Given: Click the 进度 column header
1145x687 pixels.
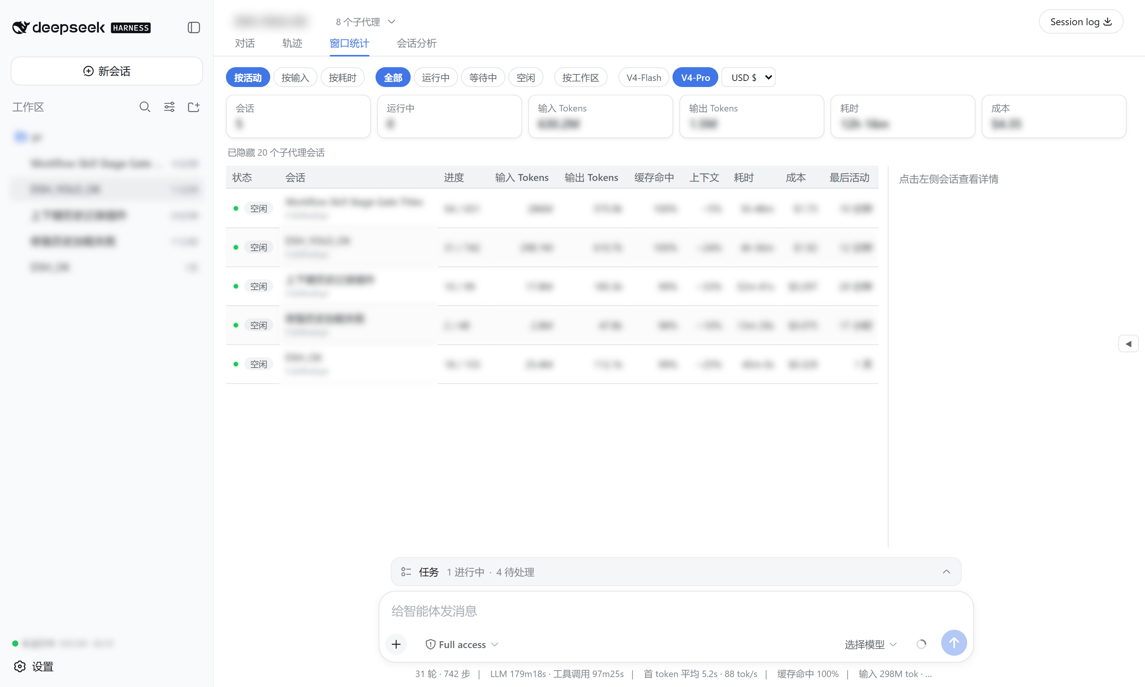Looking at the screenshot, I should tap(453, 177).
